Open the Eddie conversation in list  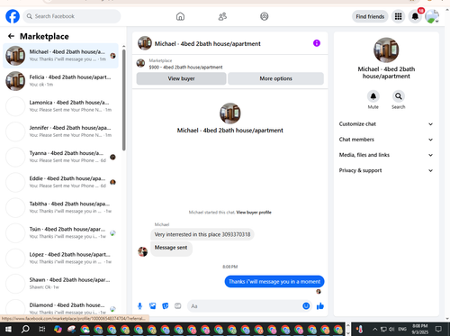[60, 182]
